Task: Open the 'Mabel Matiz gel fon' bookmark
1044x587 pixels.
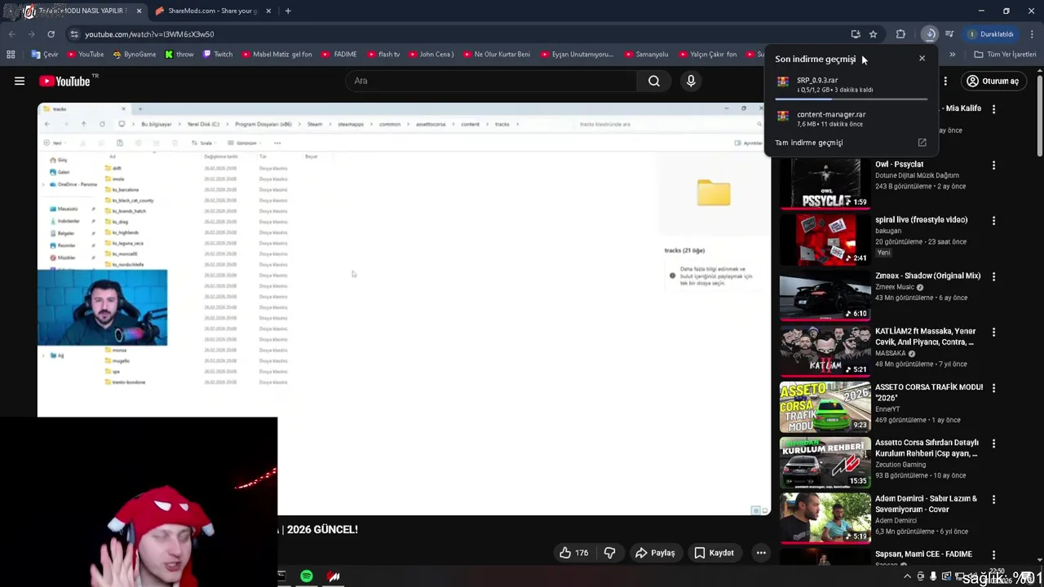Action: (276, 55)
